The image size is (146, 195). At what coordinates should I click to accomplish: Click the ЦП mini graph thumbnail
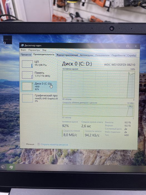[27, 64]
